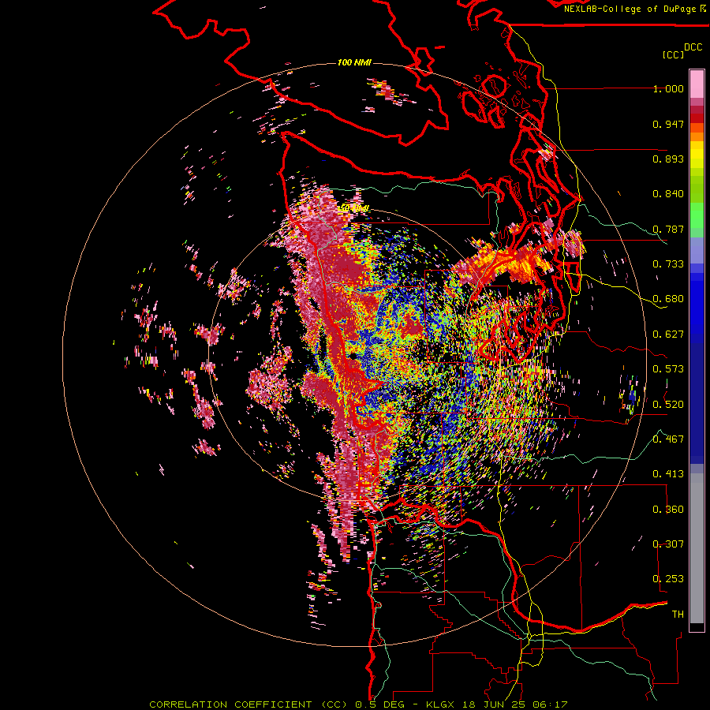
Task: Click the 0.307 legend value
Action: point(668,544)
